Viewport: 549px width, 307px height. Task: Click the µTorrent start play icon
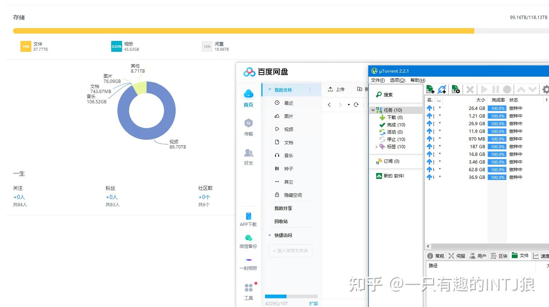(484, 89)
